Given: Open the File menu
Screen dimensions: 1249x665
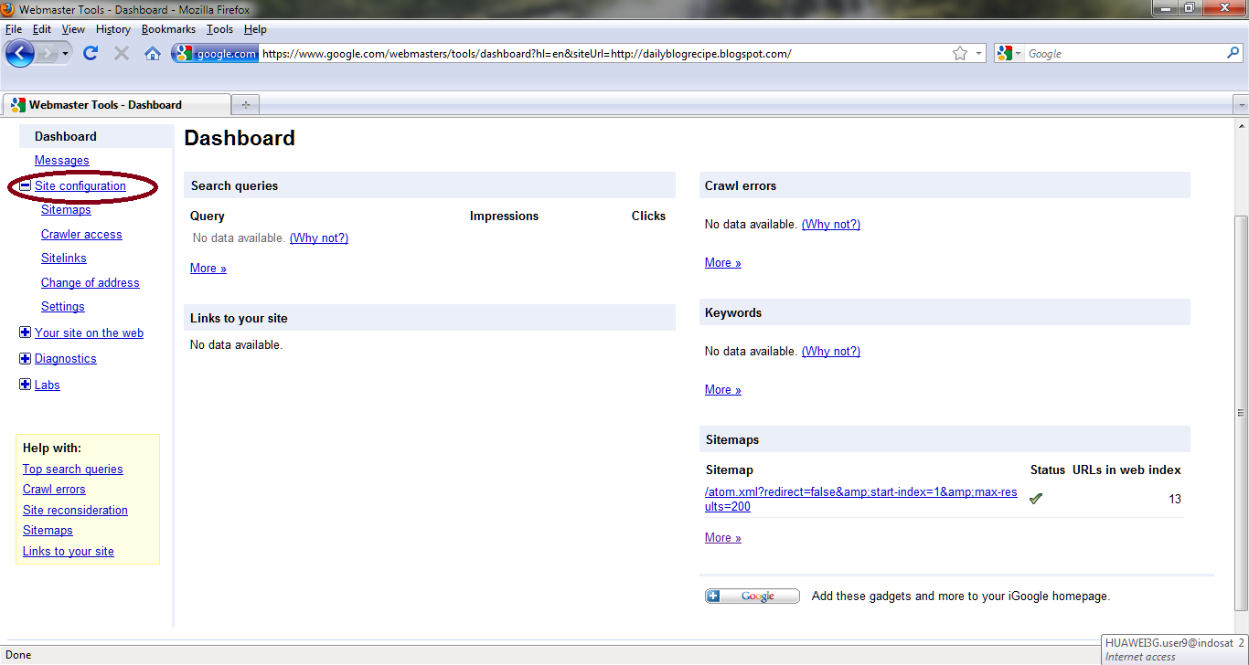Looking at the screenshot, I should 14,29.
